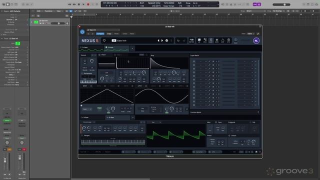320x180 pixels.
Task: Go to the previous Nexus preset arrow
Action: coord(158,40)
